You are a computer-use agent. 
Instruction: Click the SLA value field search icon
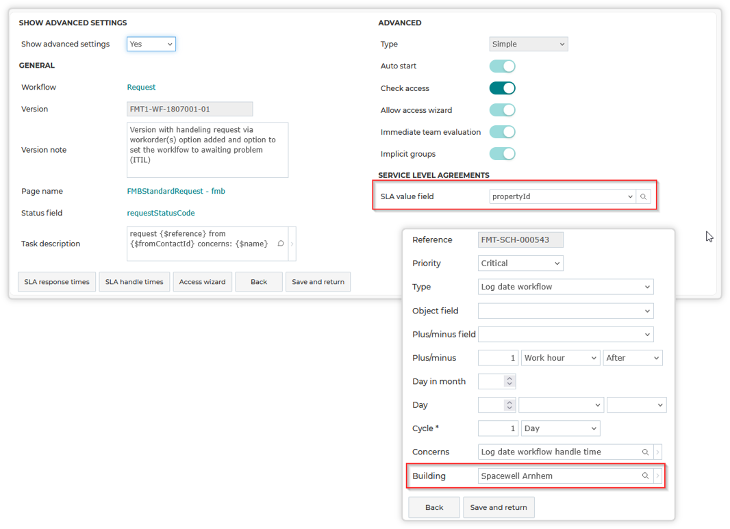tap(644, 197)
